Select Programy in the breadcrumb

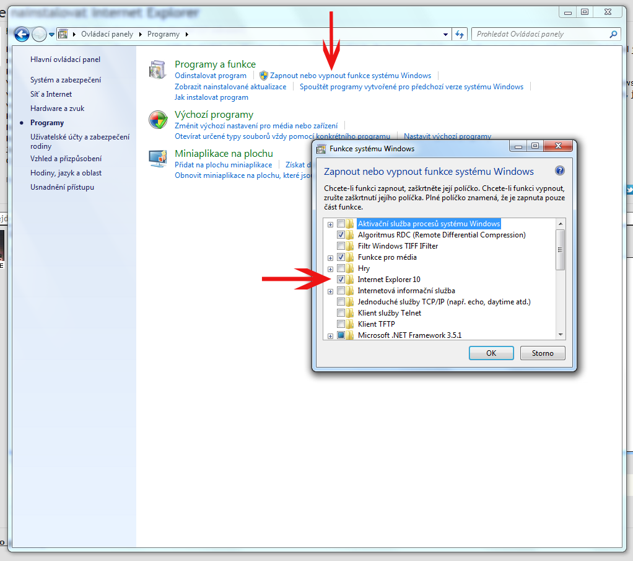click(163, 34)
